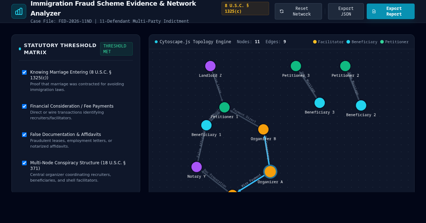The width and height of the screenshot is (426, 223).
Task: Select the Beneficiary 2 node
Action: (361, 105)
